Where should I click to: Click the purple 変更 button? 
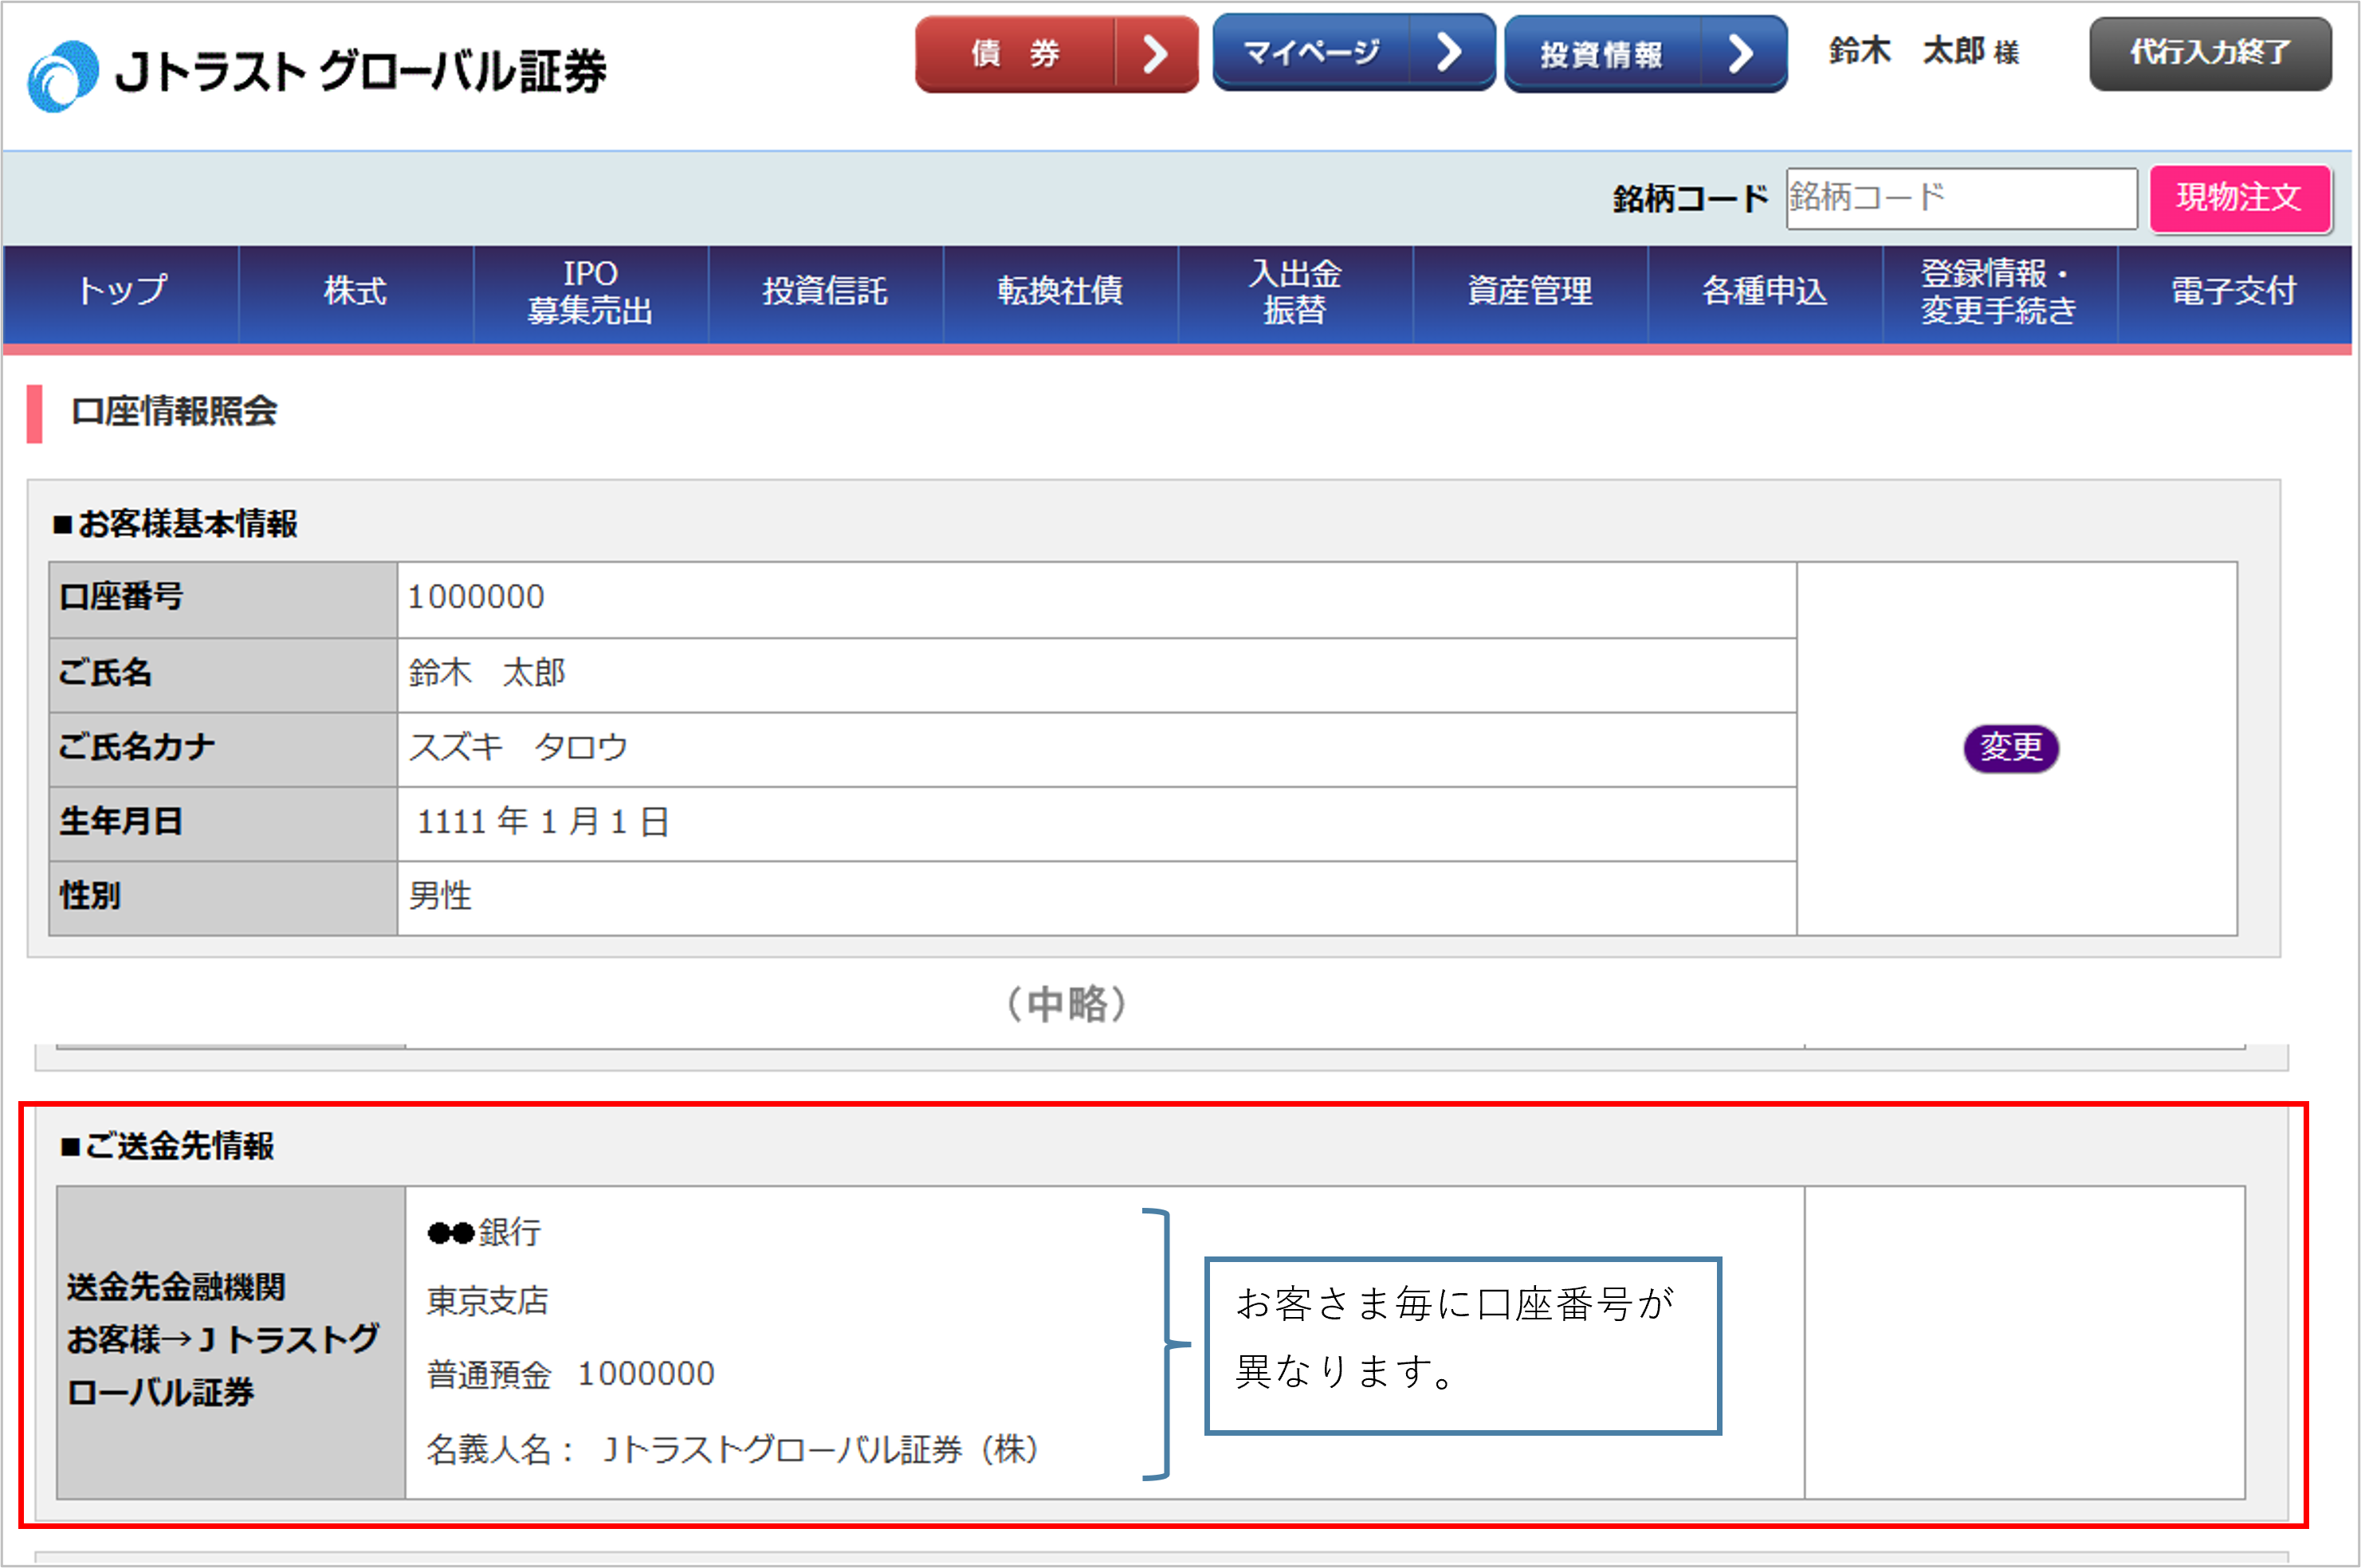tap(2011, 748)
